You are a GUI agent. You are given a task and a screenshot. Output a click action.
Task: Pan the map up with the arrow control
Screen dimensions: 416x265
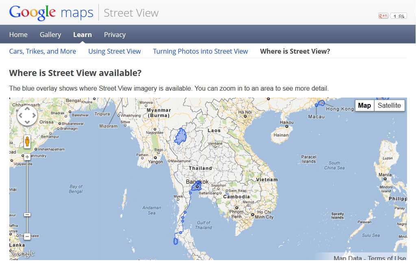coord(27,109)
